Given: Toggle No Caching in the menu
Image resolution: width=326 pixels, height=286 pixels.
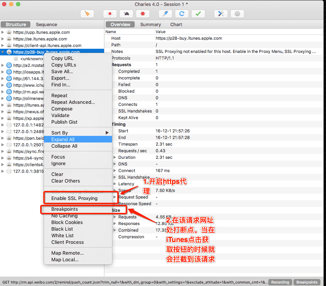Looking at the screenshot, I should click(64, 216).
